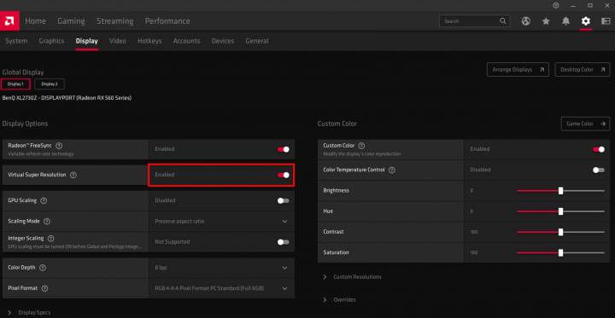Open the Pixel Format dropdown

tap(221, 288)
